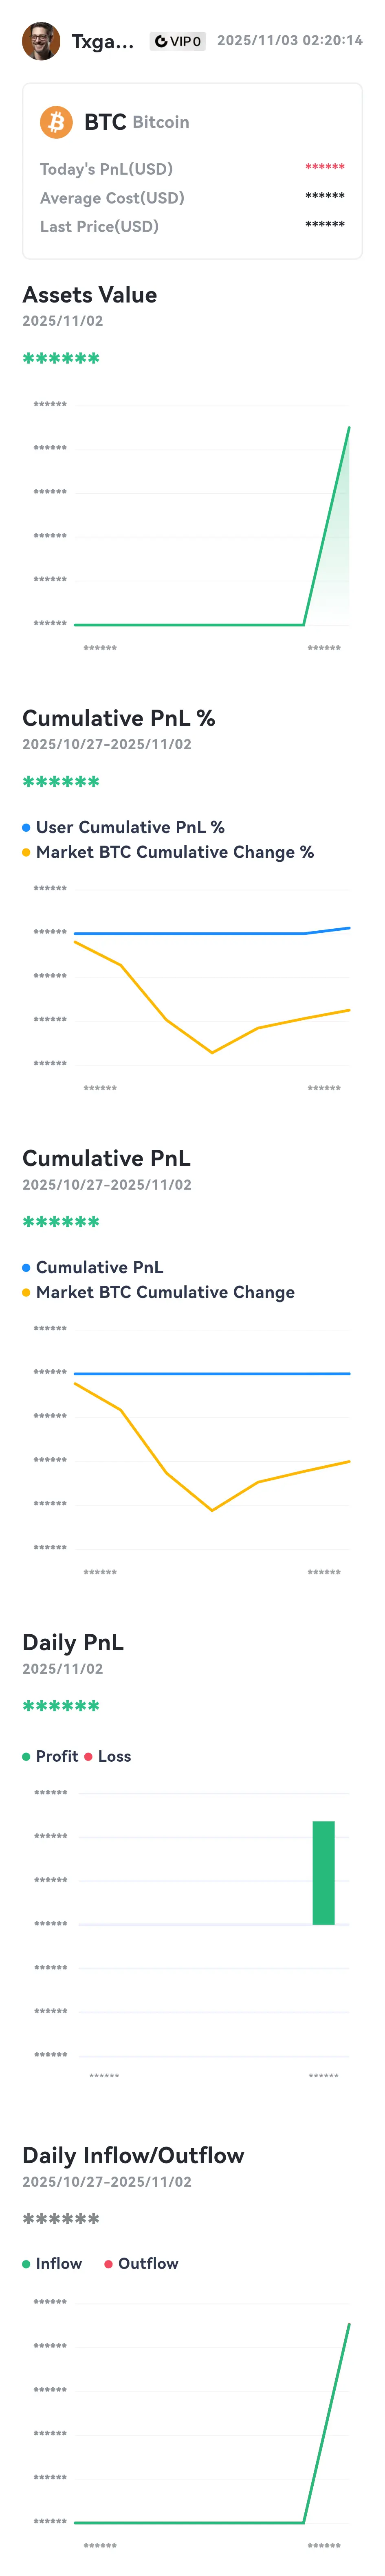Click the green Profit legend dot
Viewport: 385px width, 2576px height.
coord(26,1756)
